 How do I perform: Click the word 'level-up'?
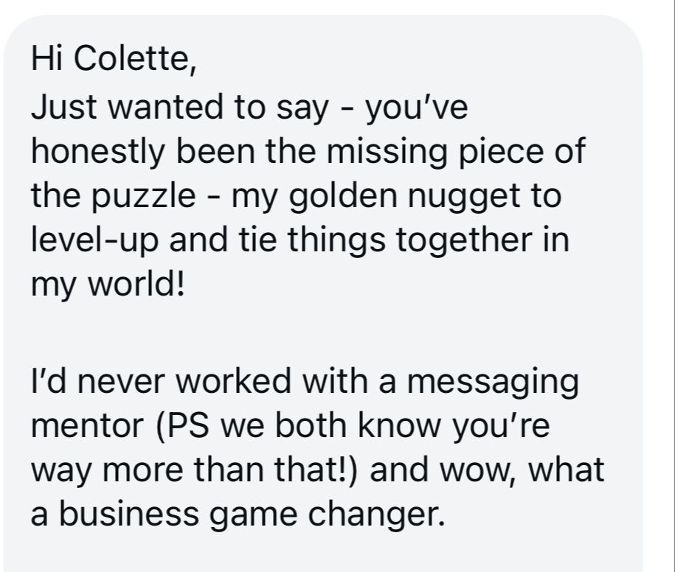(x=96, y=242)
